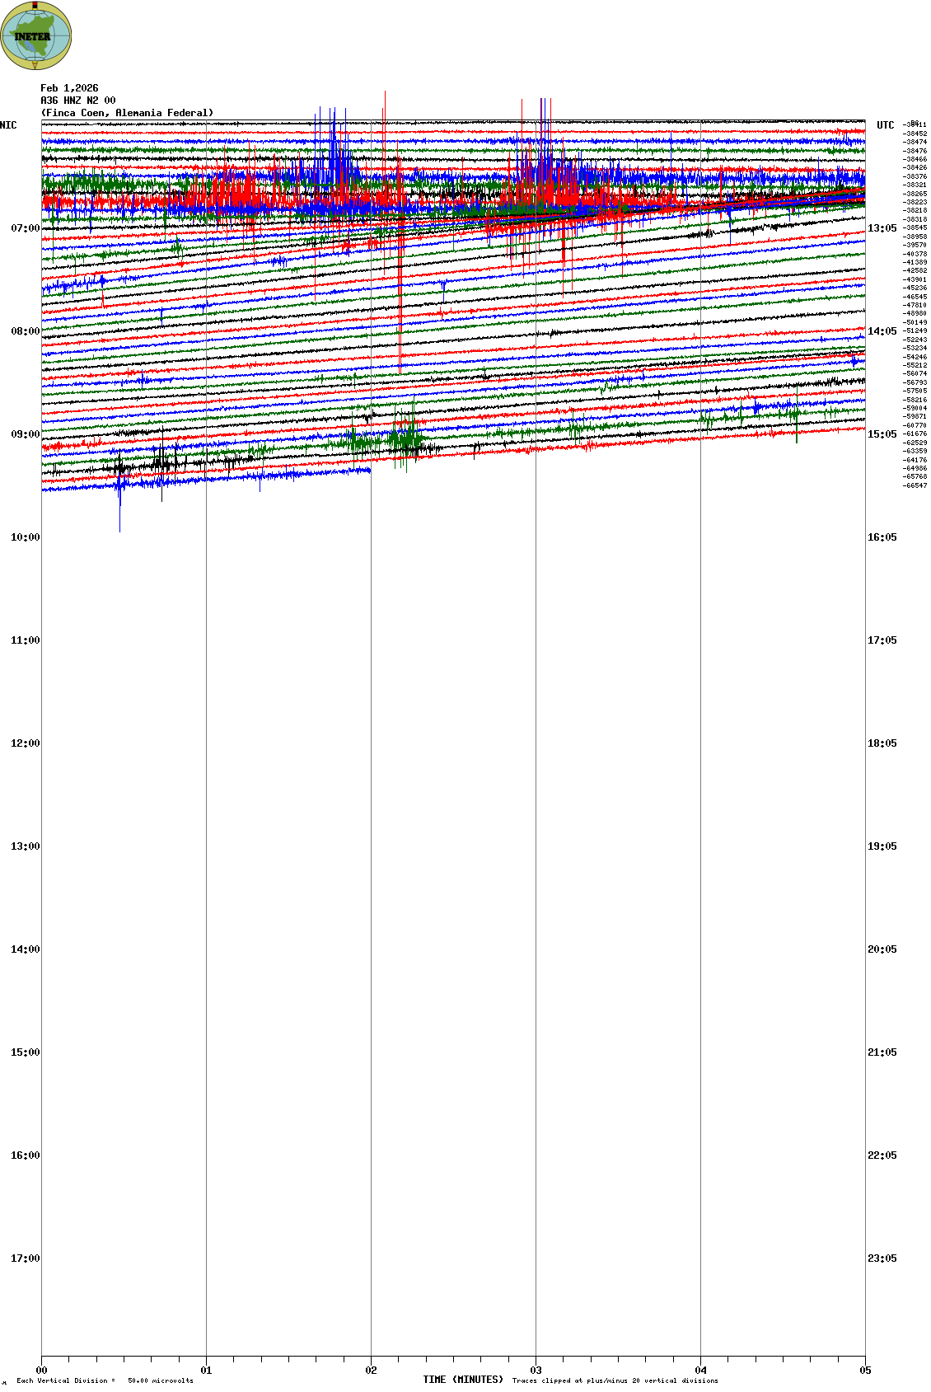931x1392 pixels.
Task: Click the -66547 trace offset value
Action: click(915, 485)
